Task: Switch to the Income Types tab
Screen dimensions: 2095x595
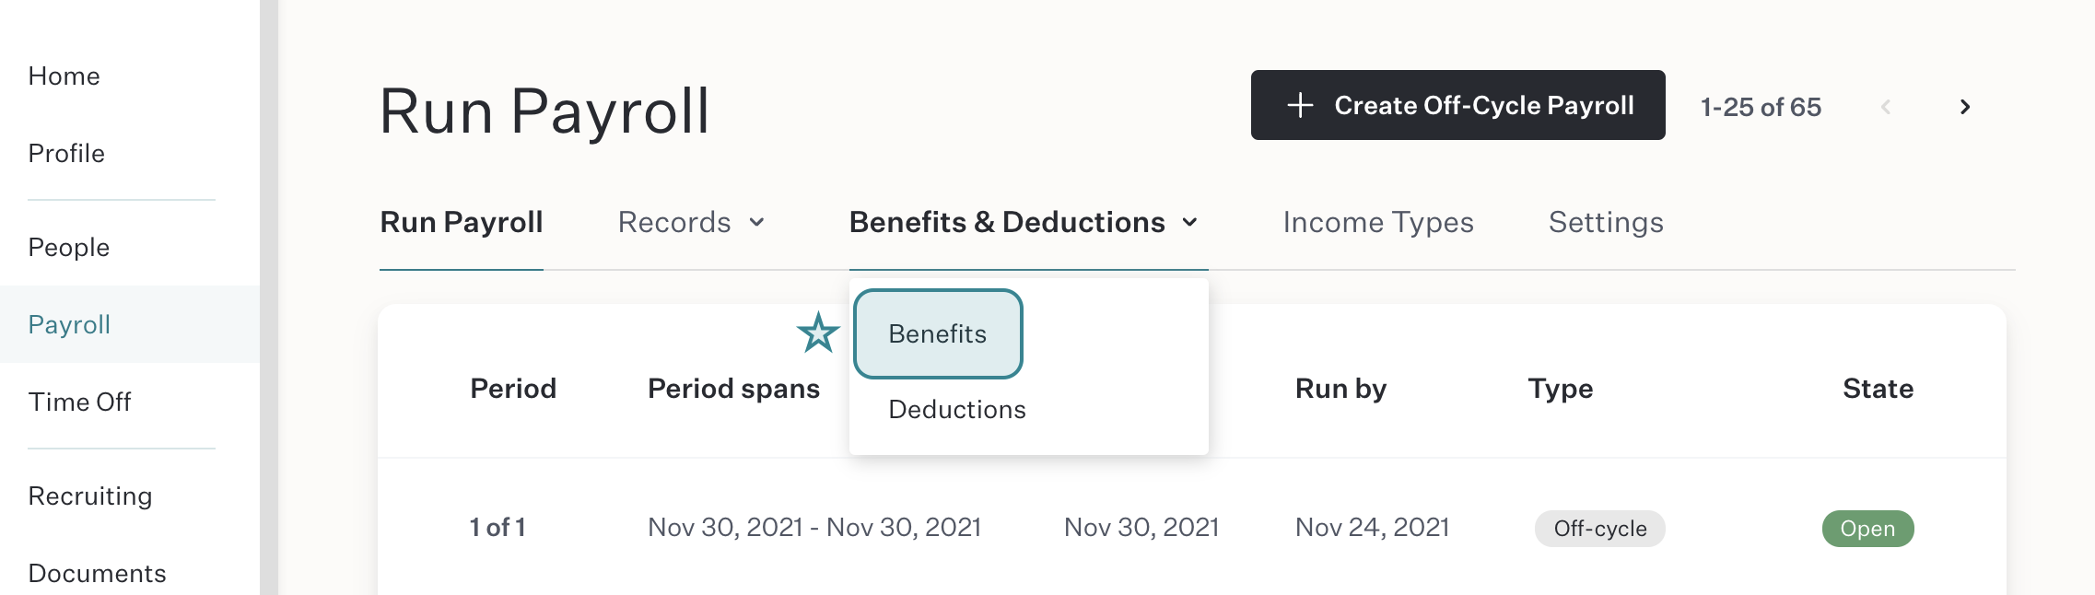Action: tap(1377, 222)
